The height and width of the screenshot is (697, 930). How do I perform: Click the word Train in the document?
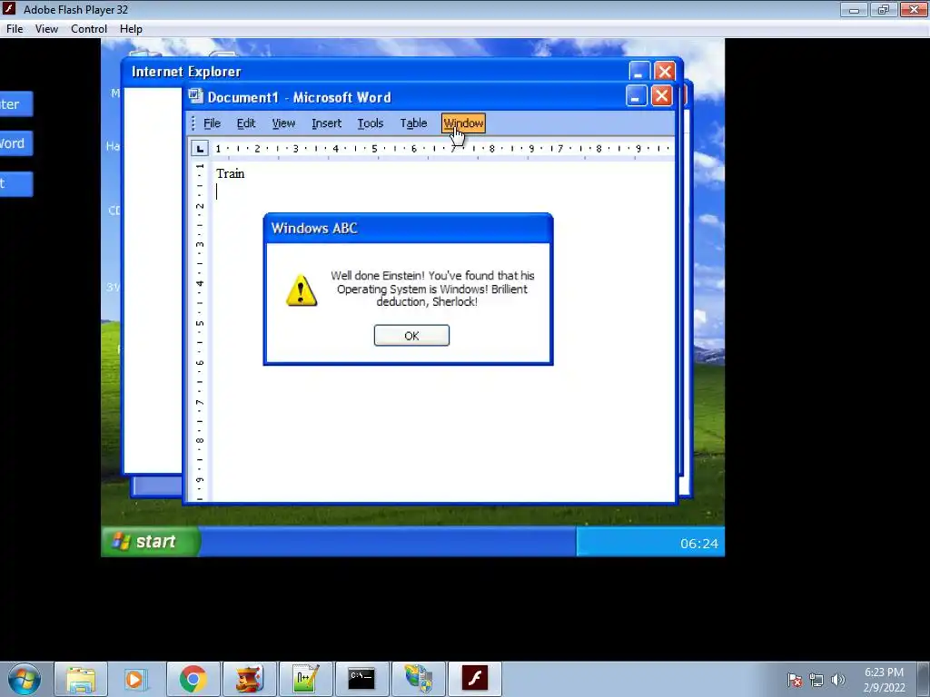(x=230, y=173)
